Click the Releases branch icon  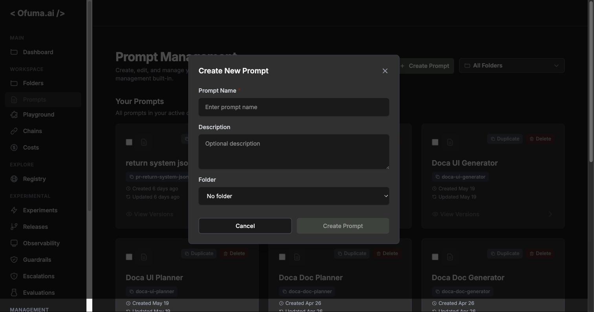coord(14,227)
